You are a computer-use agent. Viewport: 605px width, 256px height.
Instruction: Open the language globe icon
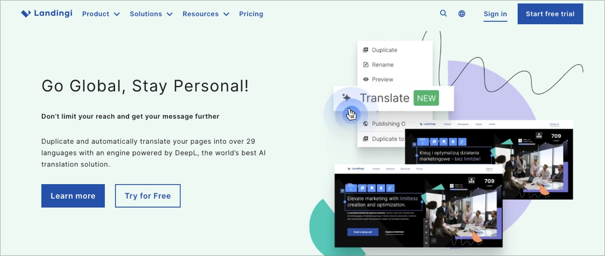[x=462, y=14]
